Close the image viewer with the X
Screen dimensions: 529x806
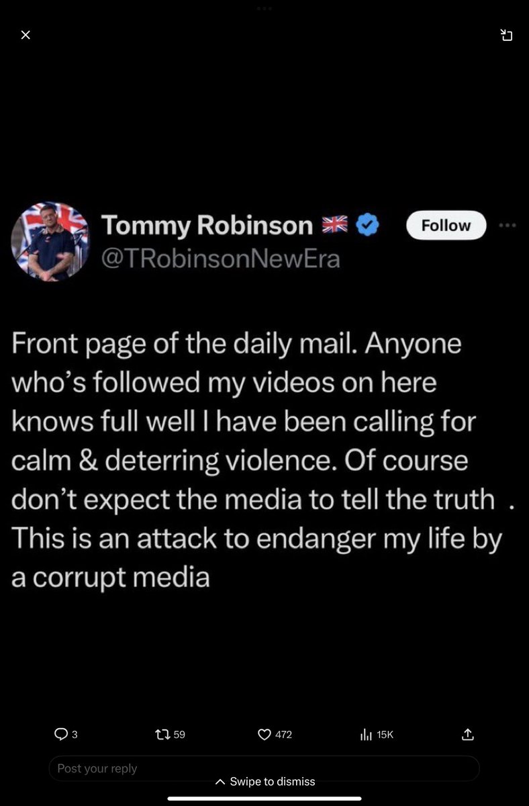pos(26,35)
